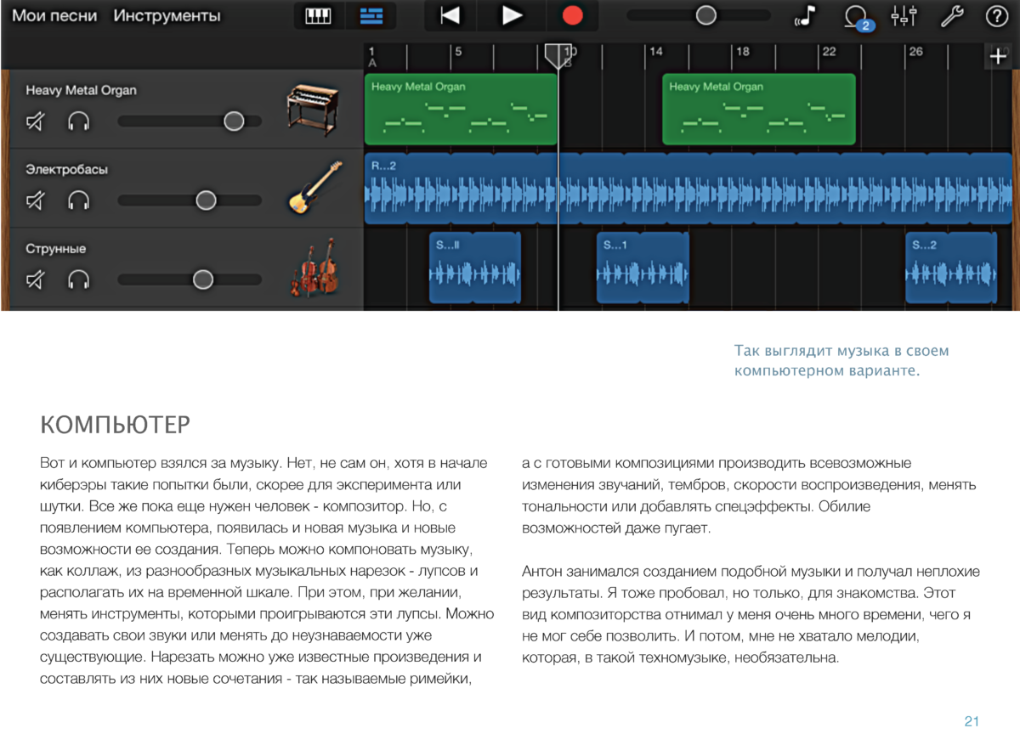Select the Tracks view icon
Screen dimensions: 1020x745
pos(371,15)
